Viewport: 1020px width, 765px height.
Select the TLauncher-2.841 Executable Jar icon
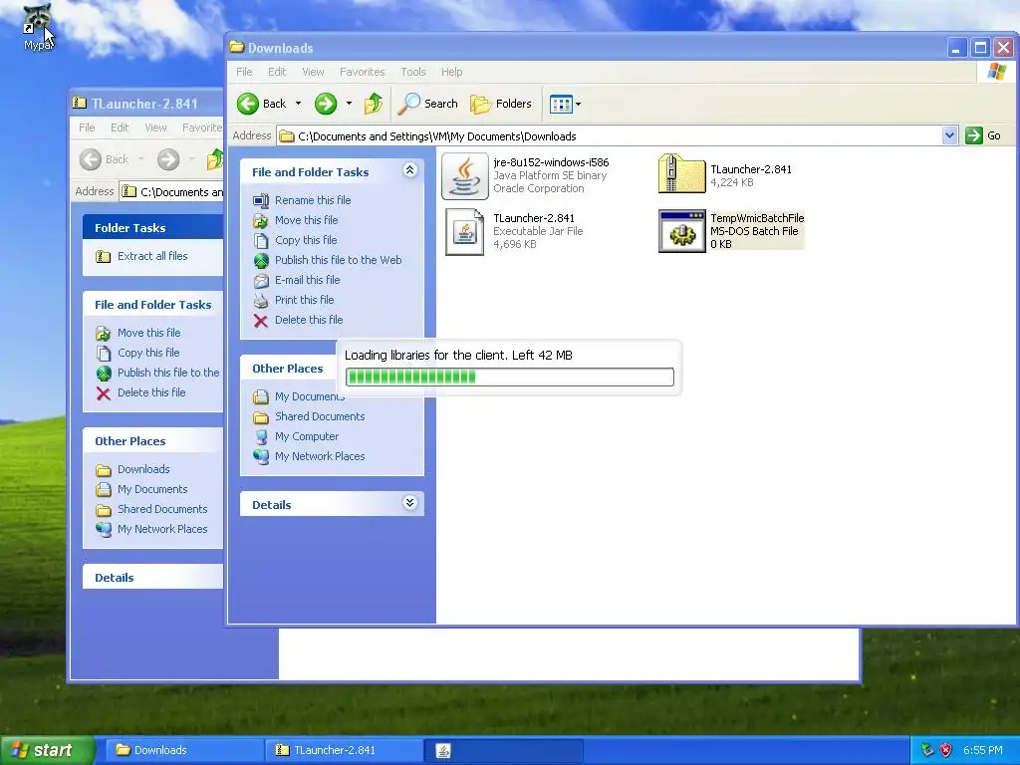coord(464,231)
